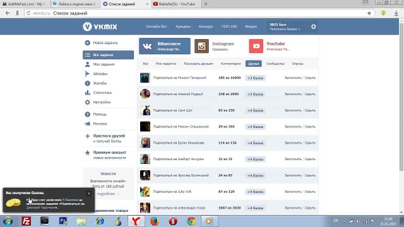Click the bookmark star in the address bar
This screenshot has height=227, width=404.
369,13
